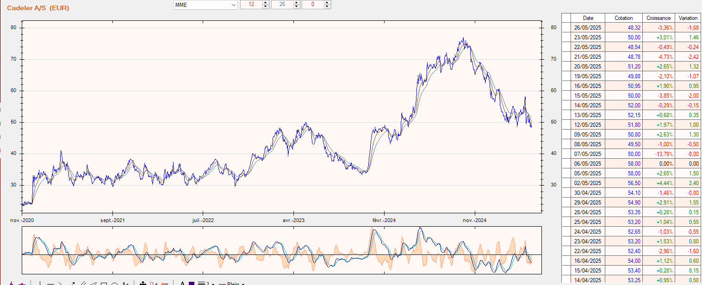Decrease the 26 period value

click(x=296, y=6)
